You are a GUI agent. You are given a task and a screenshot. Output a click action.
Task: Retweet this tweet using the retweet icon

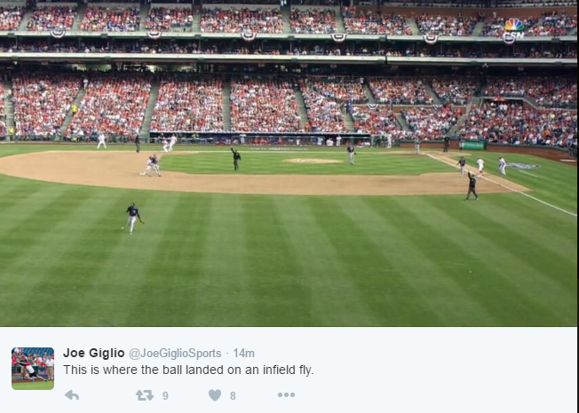[144, 395]
